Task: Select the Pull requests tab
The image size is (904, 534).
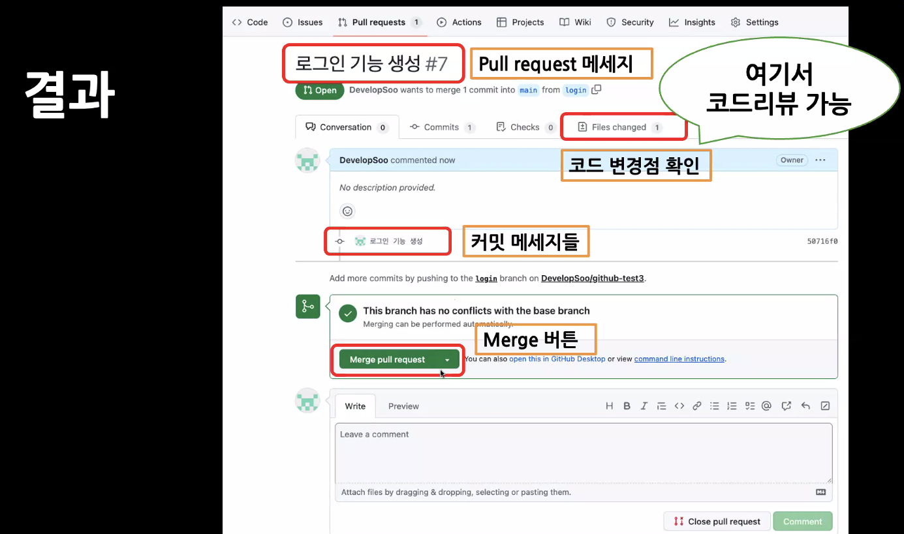Action: click(380, 22)
